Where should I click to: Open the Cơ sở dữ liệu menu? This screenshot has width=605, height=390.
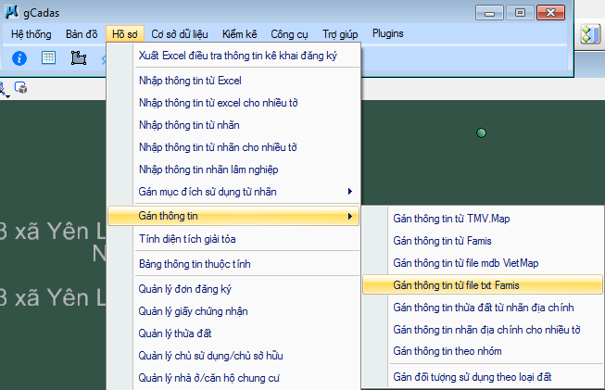click(183, 33)
